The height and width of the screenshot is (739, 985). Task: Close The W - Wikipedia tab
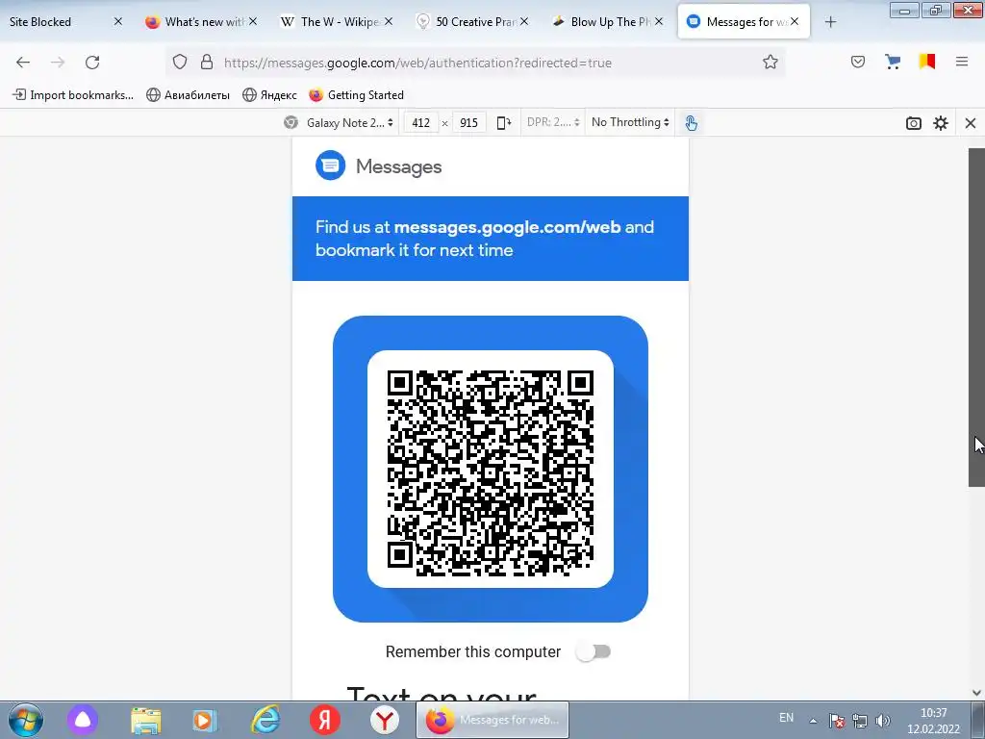(389, 21)
